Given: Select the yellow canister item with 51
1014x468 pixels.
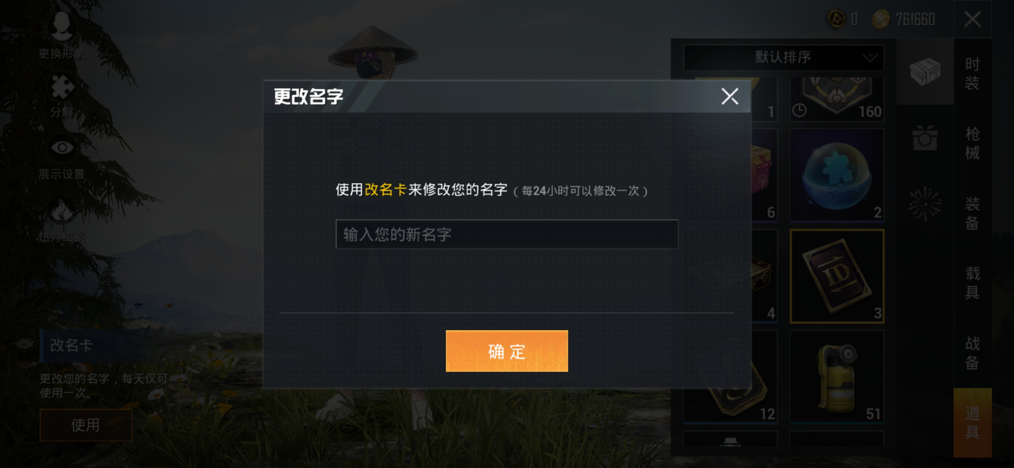Looking at the screenshot, I should click(x=837, y=377).
